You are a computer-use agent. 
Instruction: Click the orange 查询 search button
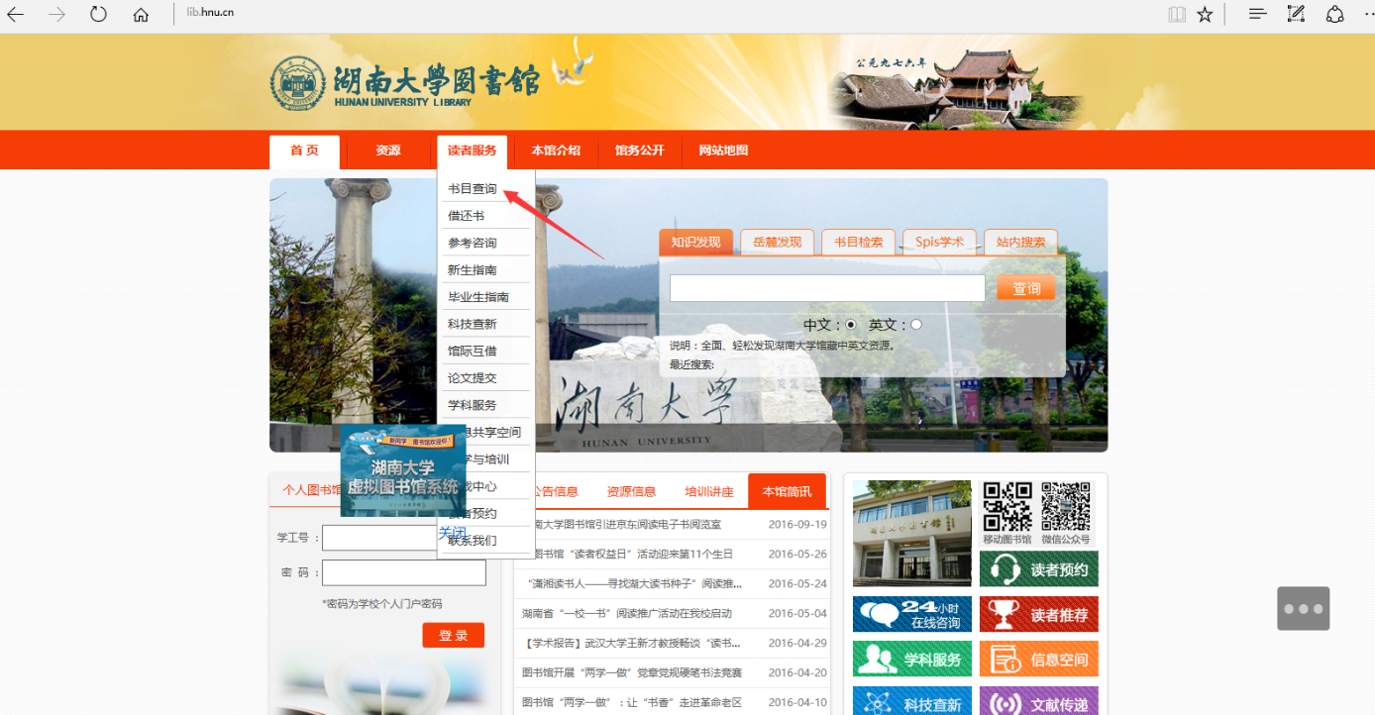coord(1025,289)
